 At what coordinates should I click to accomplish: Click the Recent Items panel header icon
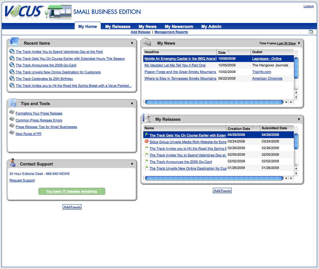point(14,42)
